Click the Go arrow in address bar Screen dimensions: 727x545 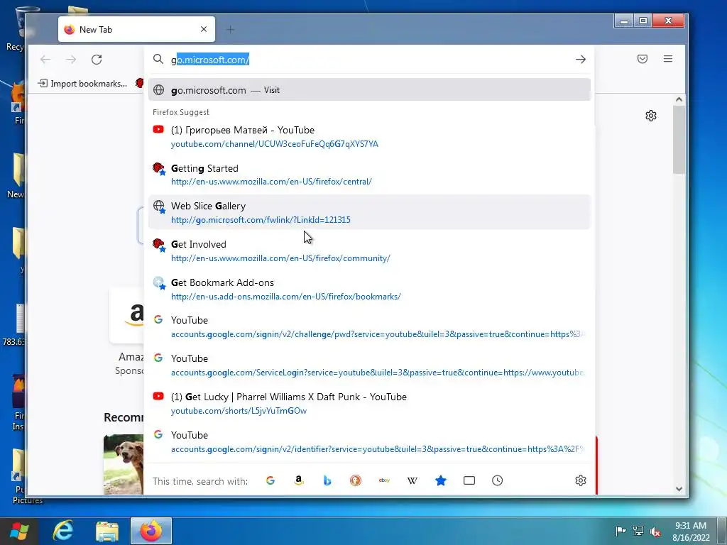(581, 60)
